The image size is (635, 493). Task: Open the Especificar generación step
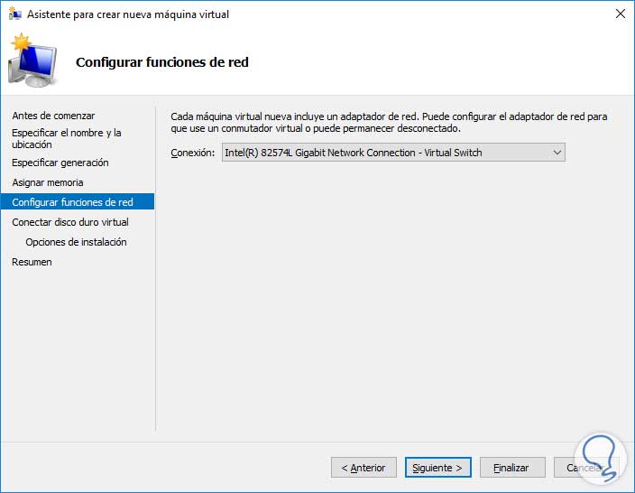(x=60, y=163)
